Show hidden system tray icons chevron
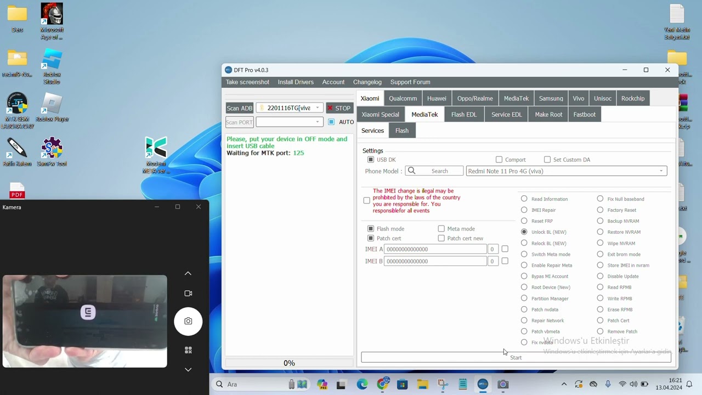Screen dimensions: 702x395 (564, 385)
